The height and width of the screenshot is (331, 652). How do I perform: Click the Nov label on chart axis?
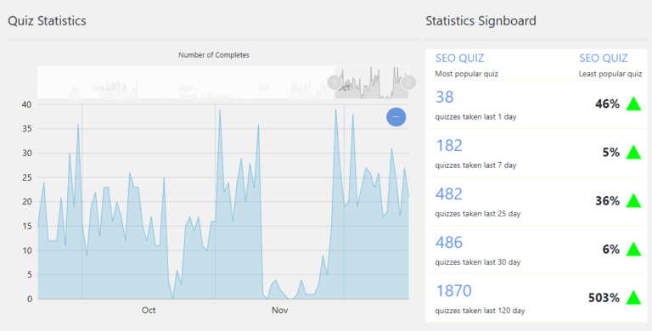280,311
